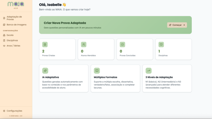The height and width of the screenshot is (119, 212).
Task: Open the Disciplinas sidebar item
Action: [x=16, y=40]
